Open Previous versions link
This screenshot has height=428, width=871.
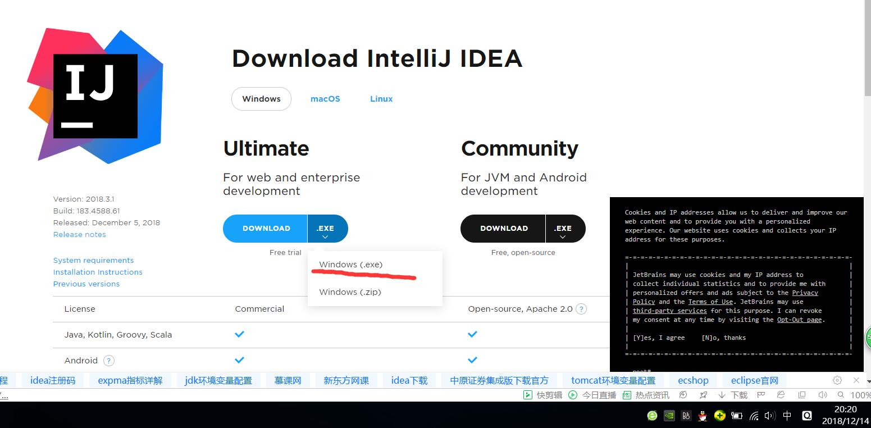[86, 284]
